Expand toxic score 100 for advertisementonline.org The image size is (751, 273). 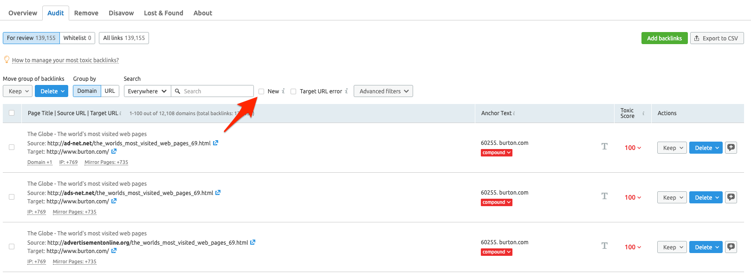(x=633, y=247)
